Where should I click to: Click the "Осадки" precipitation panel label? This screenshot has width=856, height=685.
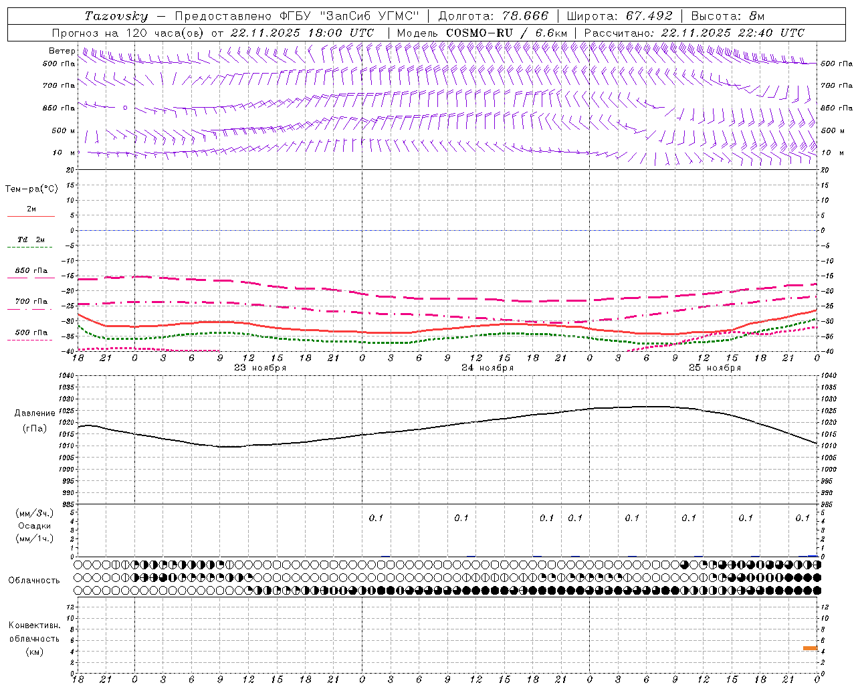point(34,526)
